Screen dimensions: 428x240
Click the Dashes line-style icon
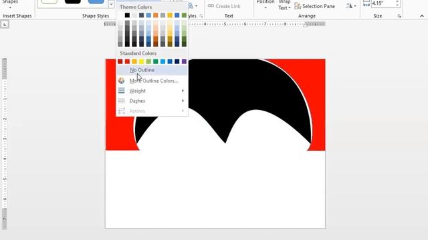coord(122,101)
